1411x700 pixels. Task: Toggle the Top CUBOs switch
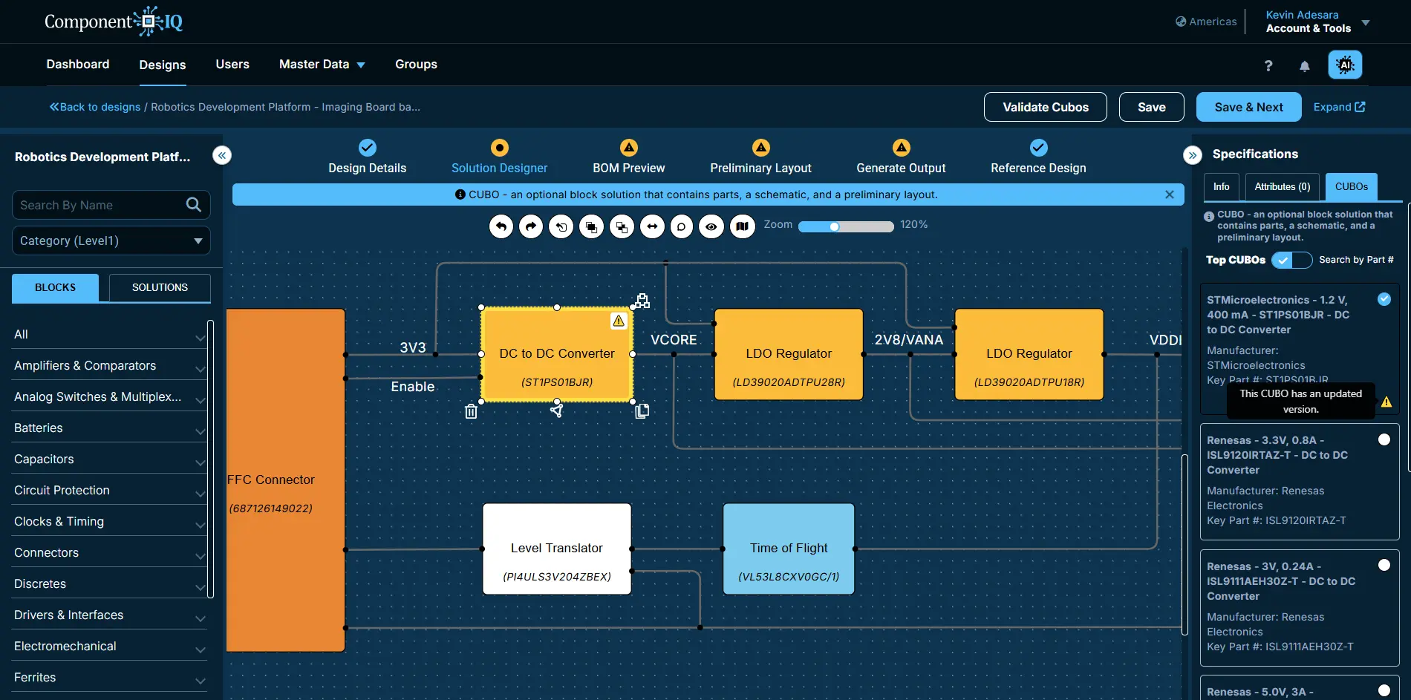click(x=1291, y=260)
